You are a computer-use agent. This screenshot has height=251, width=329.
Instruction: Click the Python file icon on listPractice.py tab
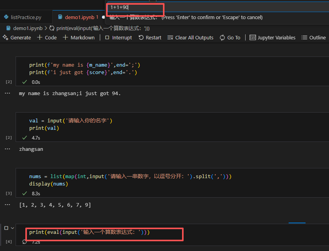6,17
